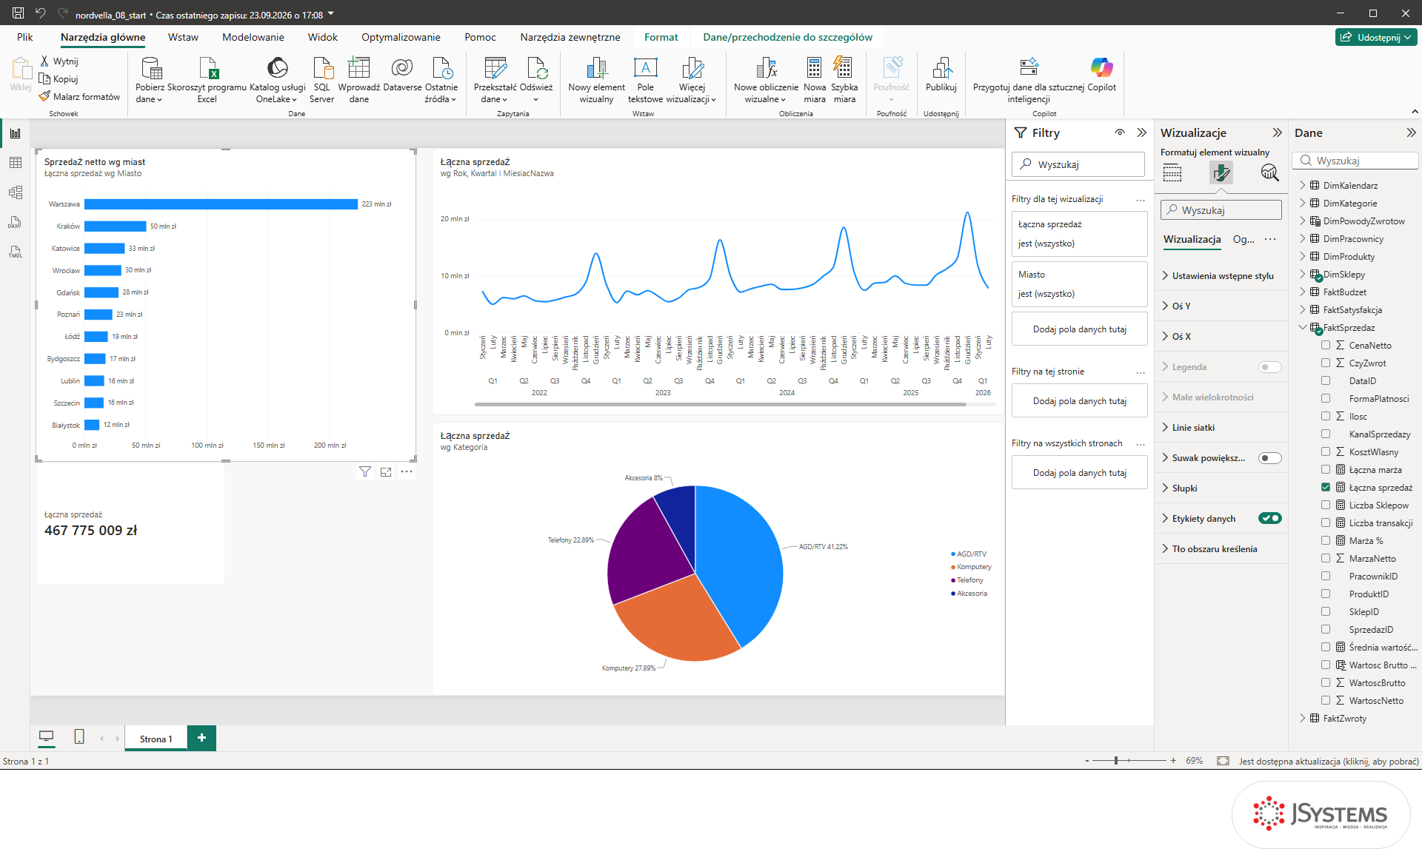Open Modelowanie ribbon tab
Screen dimensions: 1422x860
click(x=253, y=37)
